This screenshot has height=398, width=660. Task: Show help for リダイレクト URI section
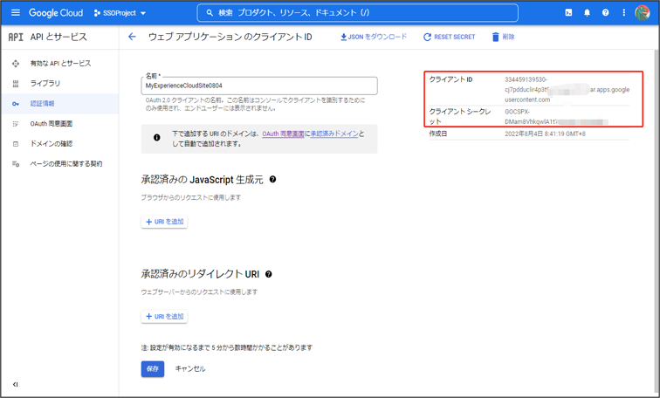pyautogui.click(x=268, y=274)
